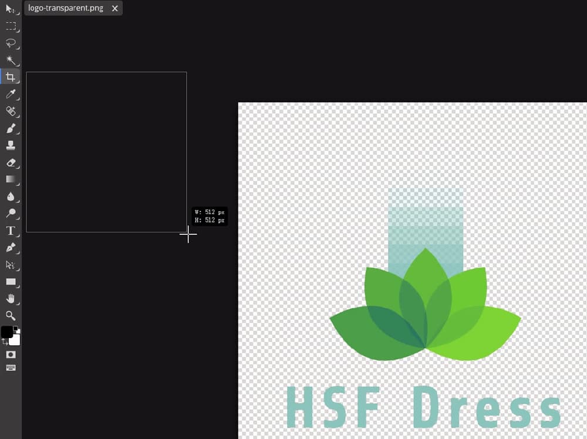
Task: Select the Brush tool
Action: coord(11,129)
